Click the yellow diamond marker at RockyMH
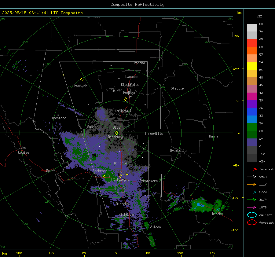 (82, 80)
